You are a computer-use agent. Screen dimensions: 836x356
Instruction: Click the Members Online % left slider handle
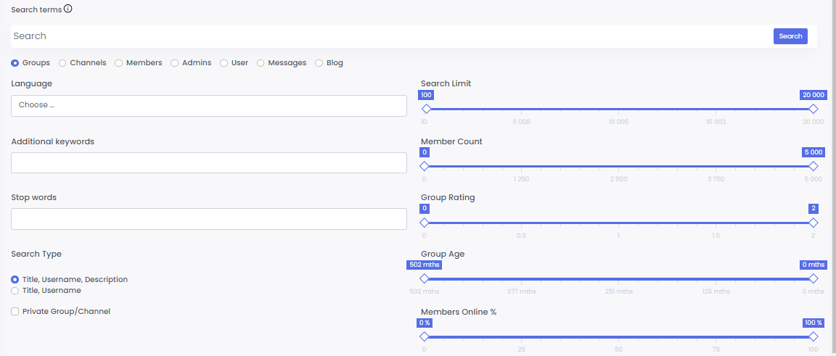(x=425, y=336)
